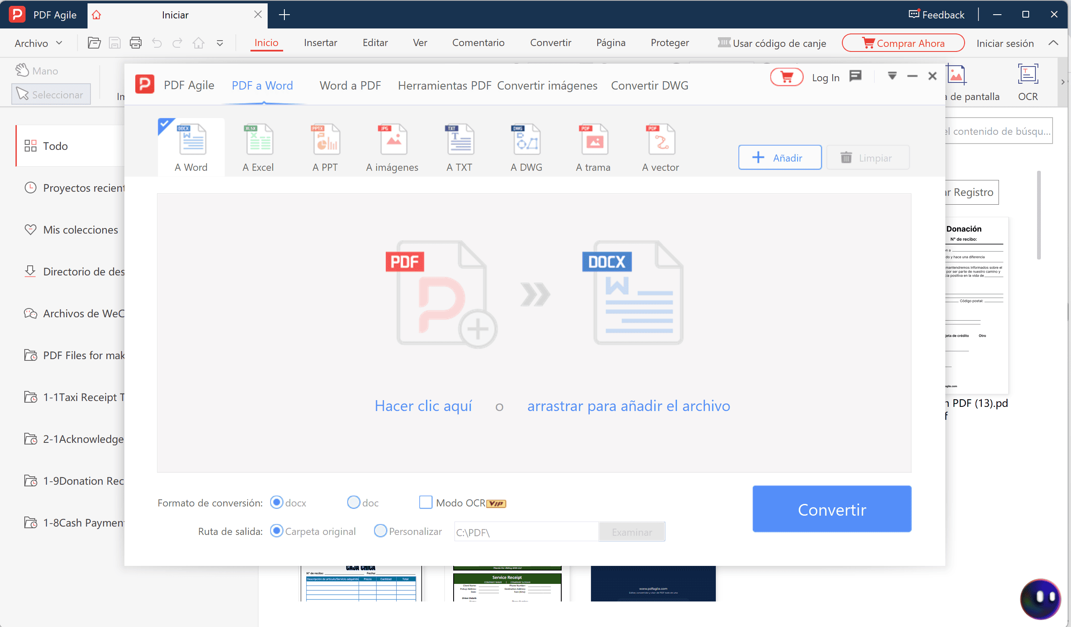Screen dimensions: 1071x627
Task: Select Personalizar output path option
Action: coord(380,531)
